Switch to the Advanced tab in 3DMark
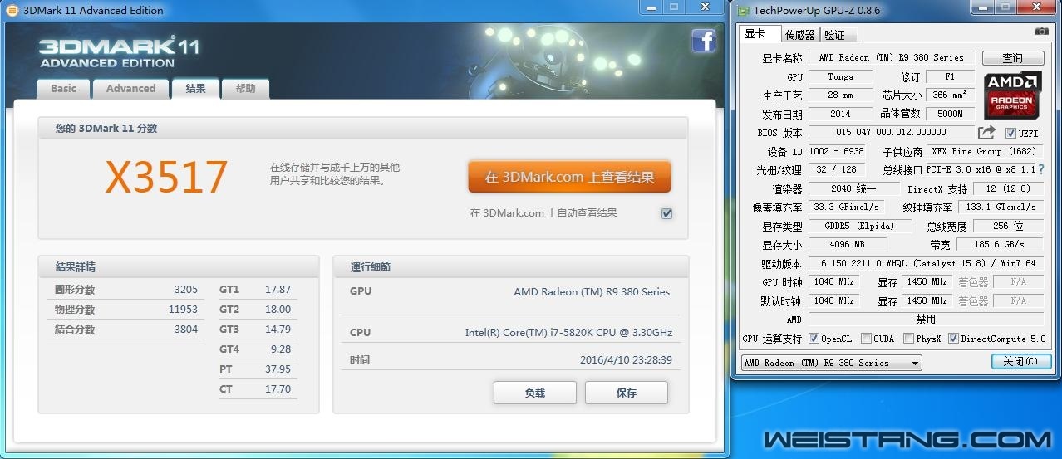 pyautogui.click(x=130, y=88)
